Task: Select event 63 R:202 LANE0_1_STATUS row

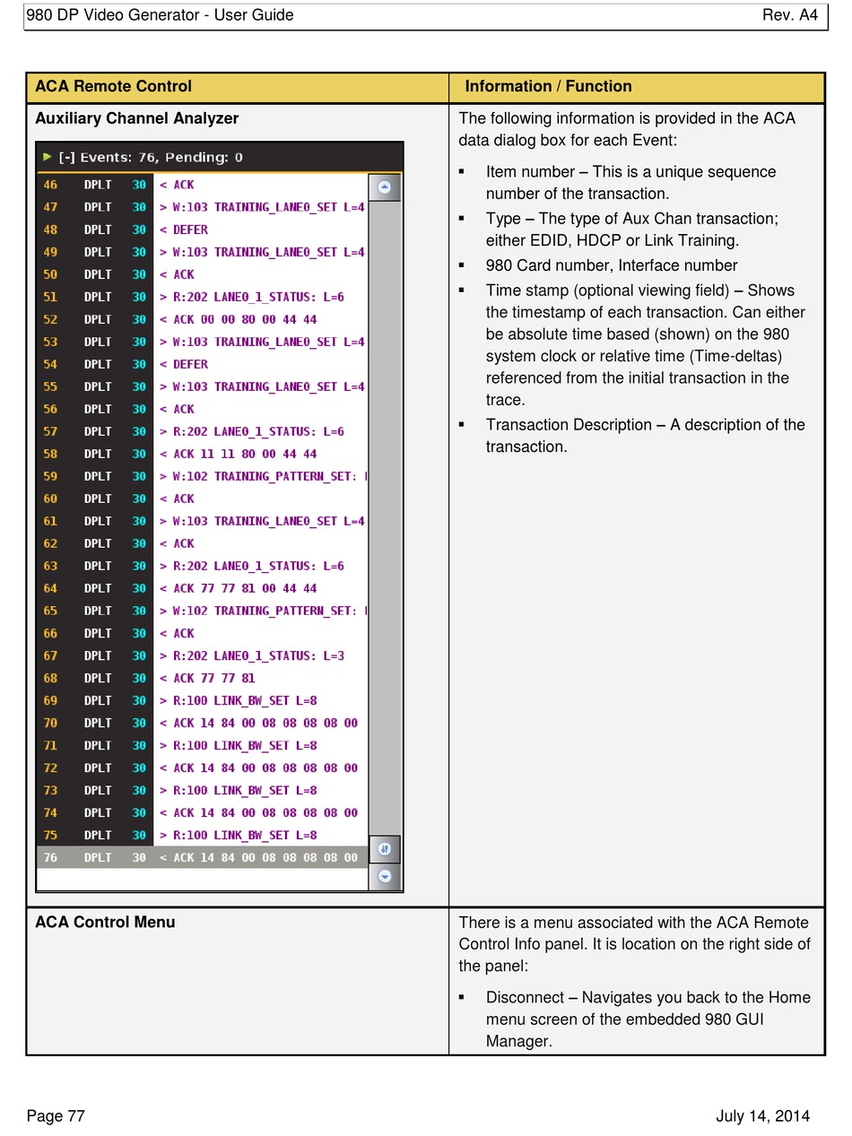Action: click(x=203, y=566)
